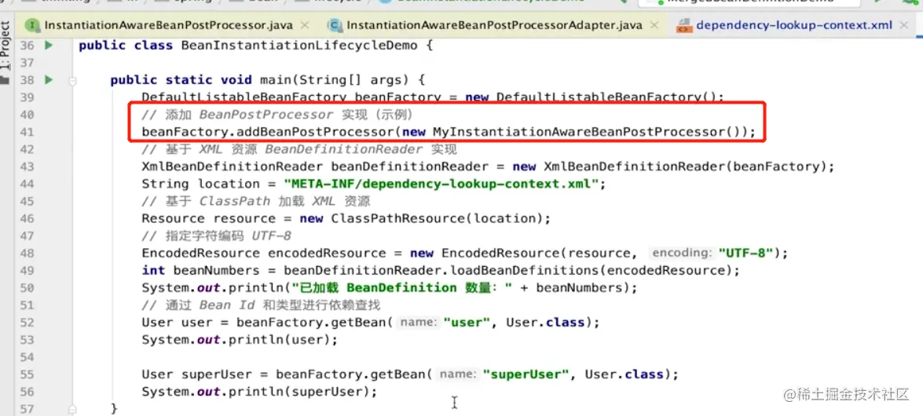
Task: Click line number 49 in gutter
Action: (27, 270)
